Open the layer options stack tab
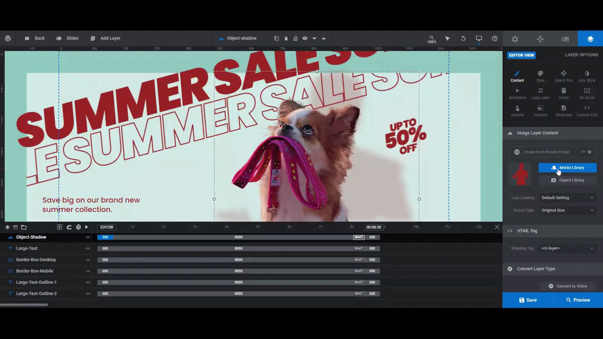Image resolution: width=603 pixels, height=339 pixels. pos(590,39)
